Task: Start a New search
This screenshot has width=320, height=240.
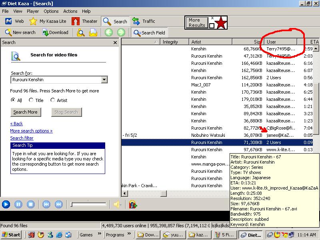Action: [x=20, y=32]
